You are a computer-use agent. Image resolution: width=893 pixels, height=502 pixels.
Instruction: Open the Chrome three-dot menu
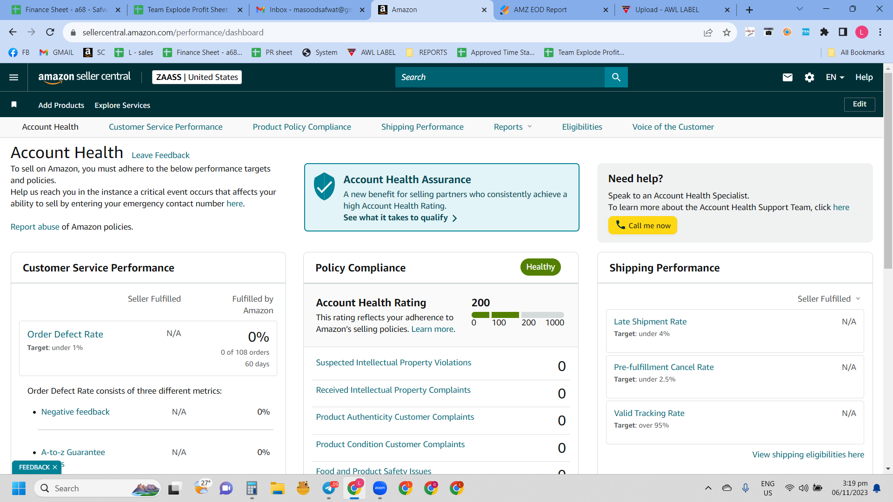tap(880, 32)
